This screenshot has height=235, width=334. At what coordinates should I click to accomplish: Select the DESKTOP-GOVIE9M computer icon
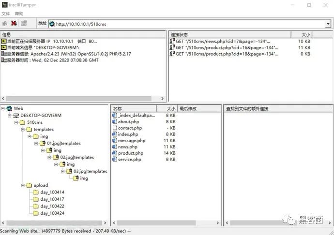pyautogui.click(x=16, y=116)
